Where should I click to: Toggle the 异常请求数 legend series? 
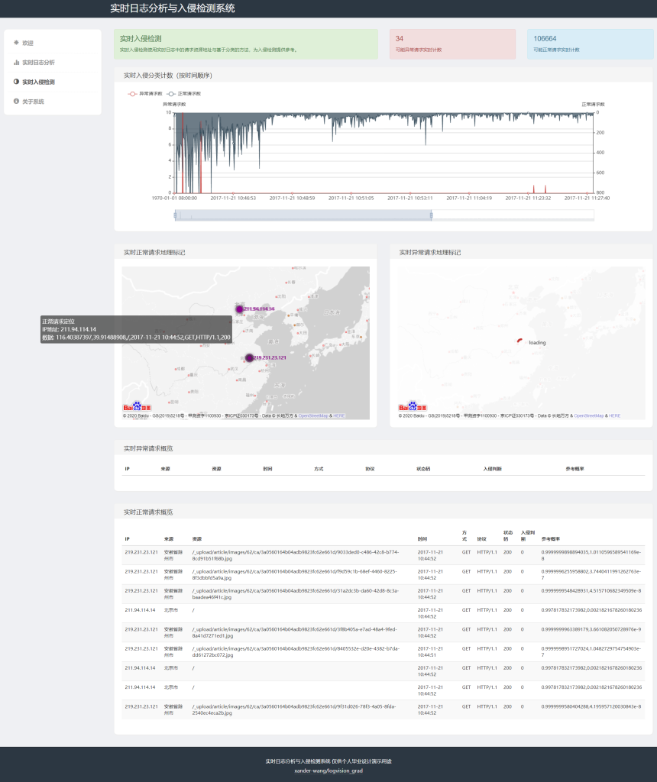(139, 93)
